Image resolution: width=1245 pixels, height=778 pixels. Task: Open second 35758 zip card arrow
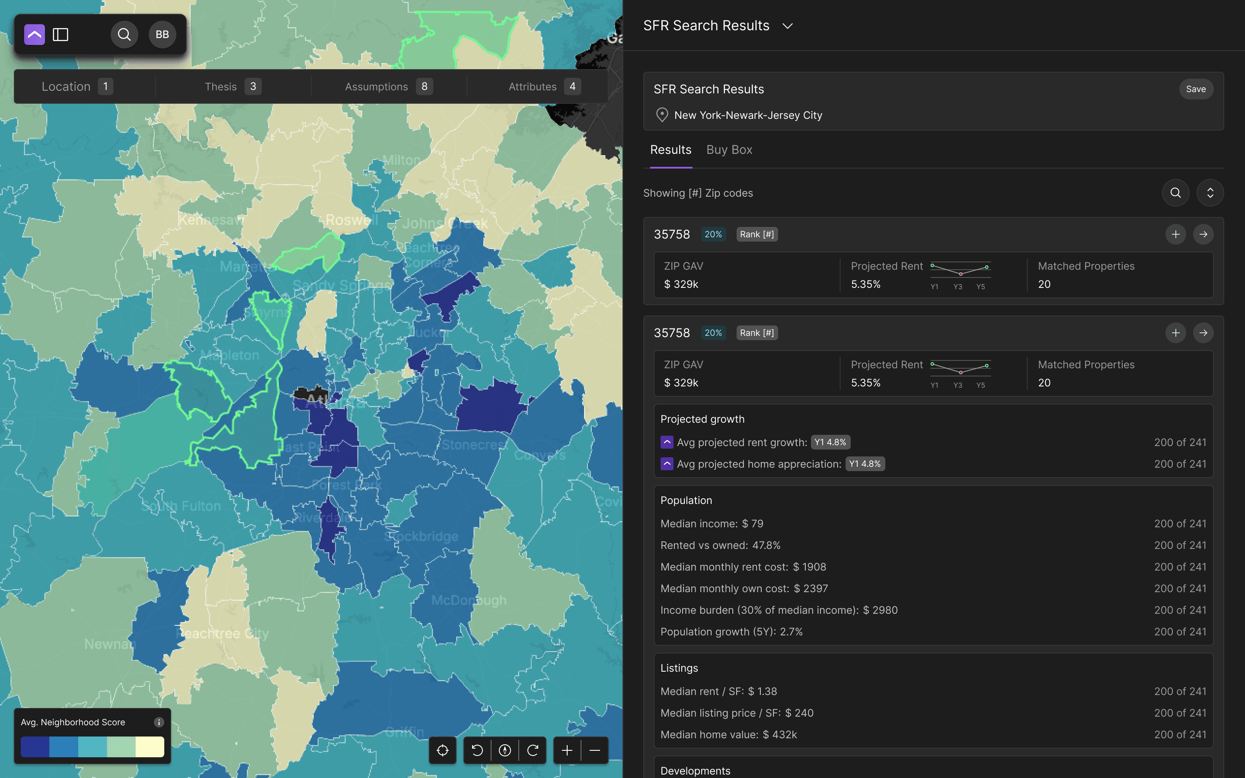coord(1203,333)
